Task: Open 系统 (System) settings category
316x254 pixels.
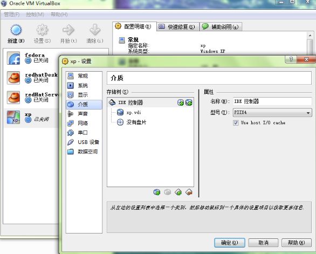Action: [x=84, y=85]
